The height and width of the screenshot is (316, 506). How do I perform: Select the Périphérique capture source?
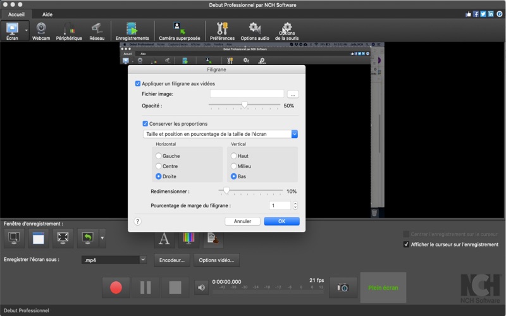[x=69, y=31]
